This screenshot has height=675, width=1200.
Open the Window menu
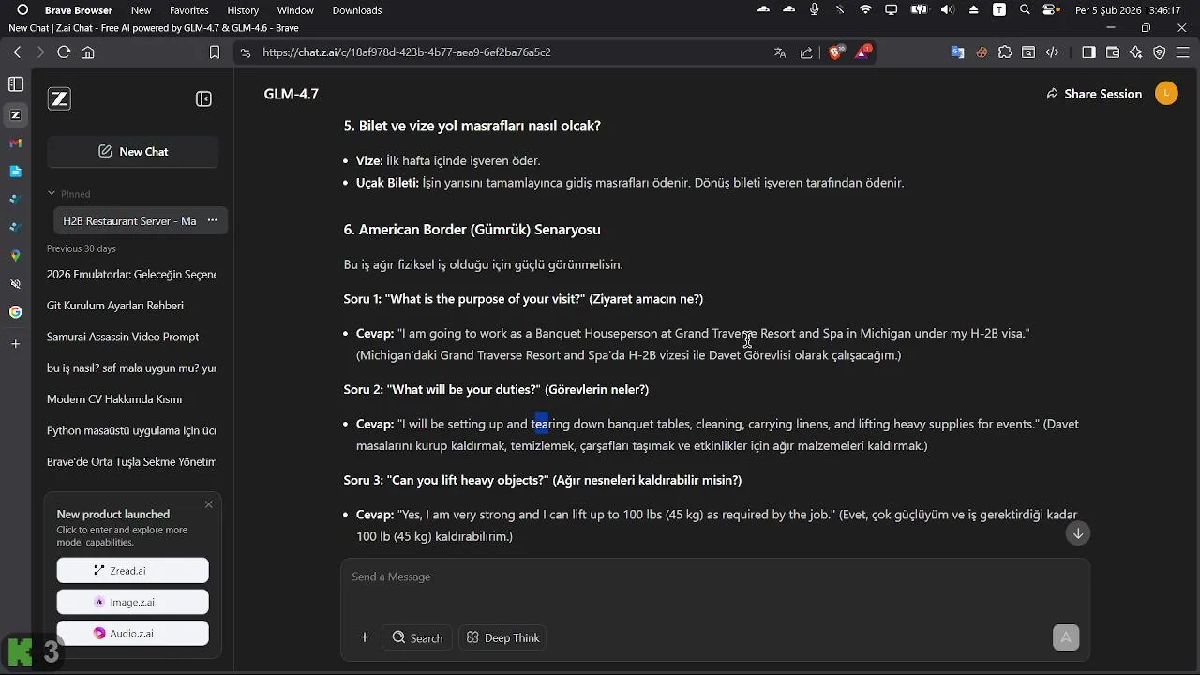(x=295, y=10)
